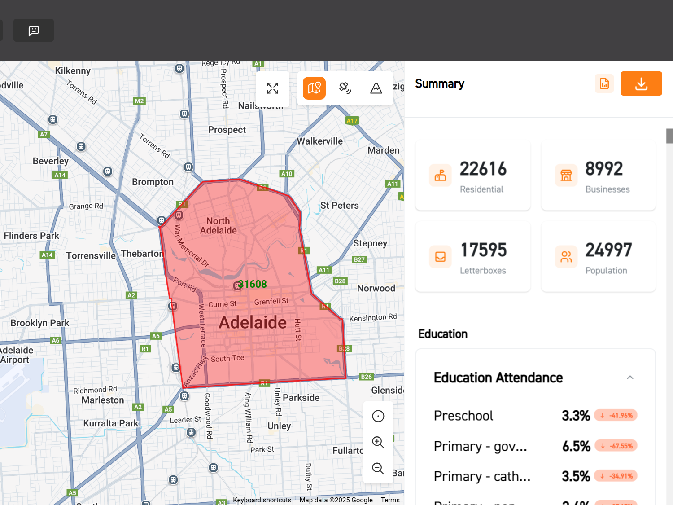Click the Residential card house icon
Image resolution: width=673 pixels, height=505 pixels.
point(440,176)
